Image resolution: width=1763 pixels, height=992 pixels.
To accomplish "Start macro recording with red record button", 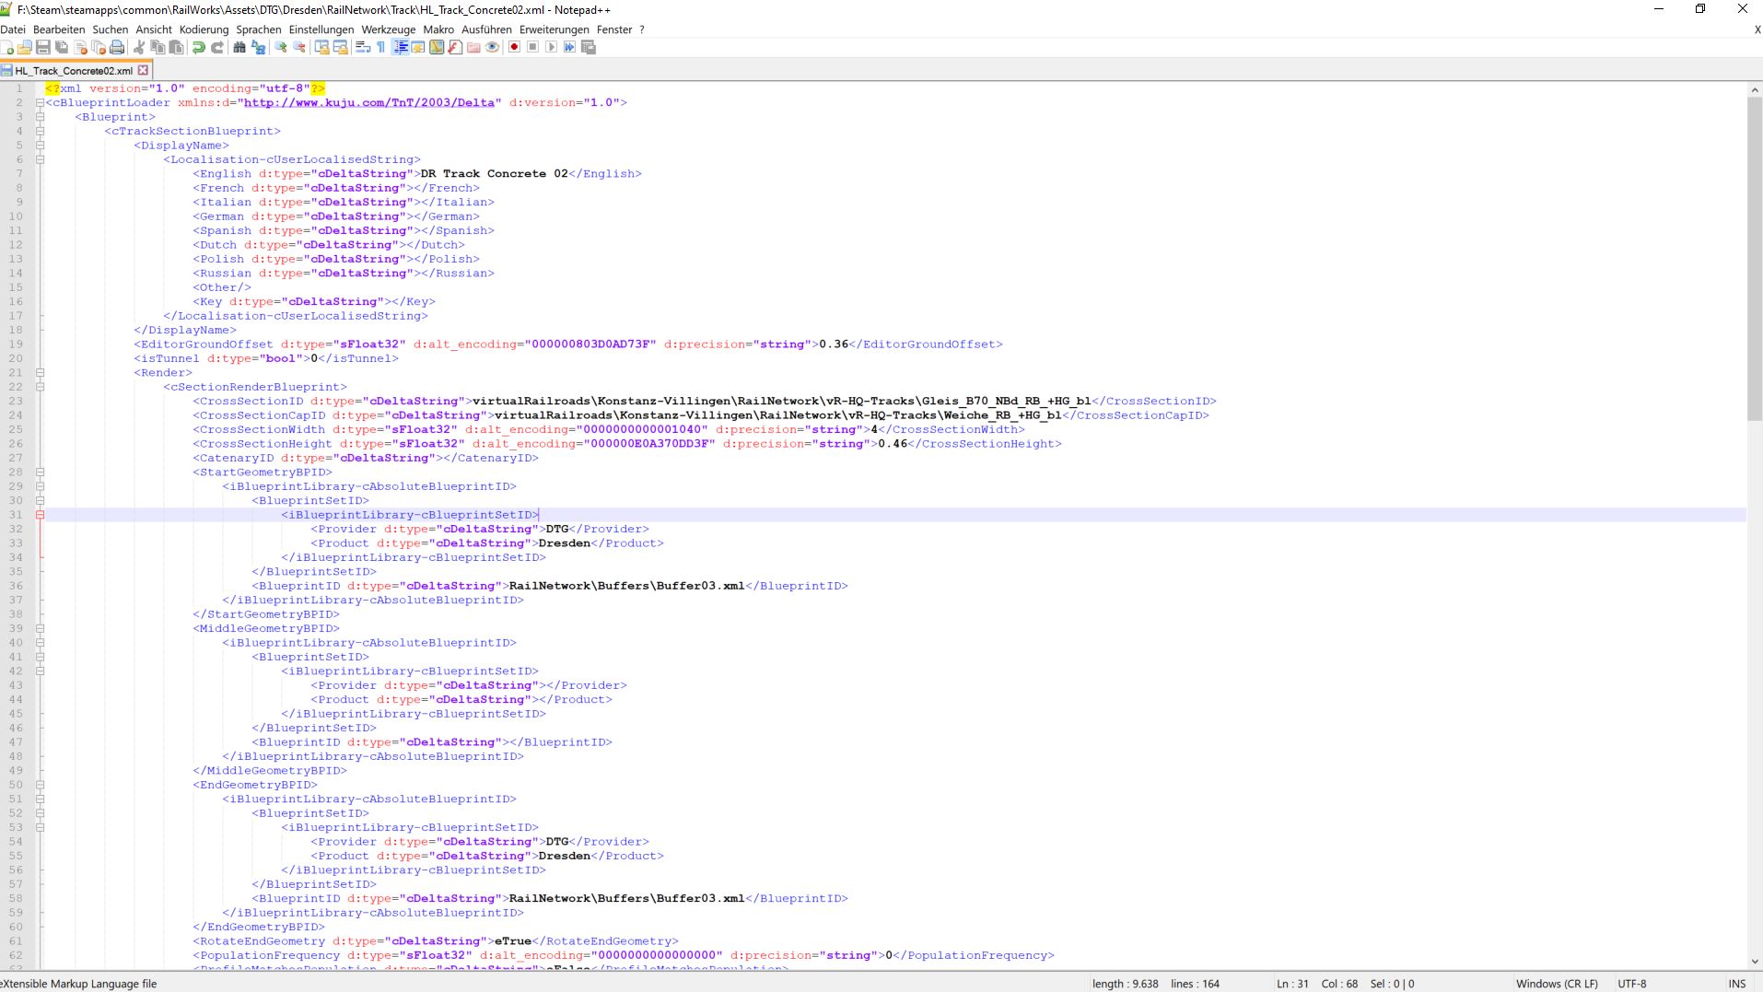I will click(514, 47).
